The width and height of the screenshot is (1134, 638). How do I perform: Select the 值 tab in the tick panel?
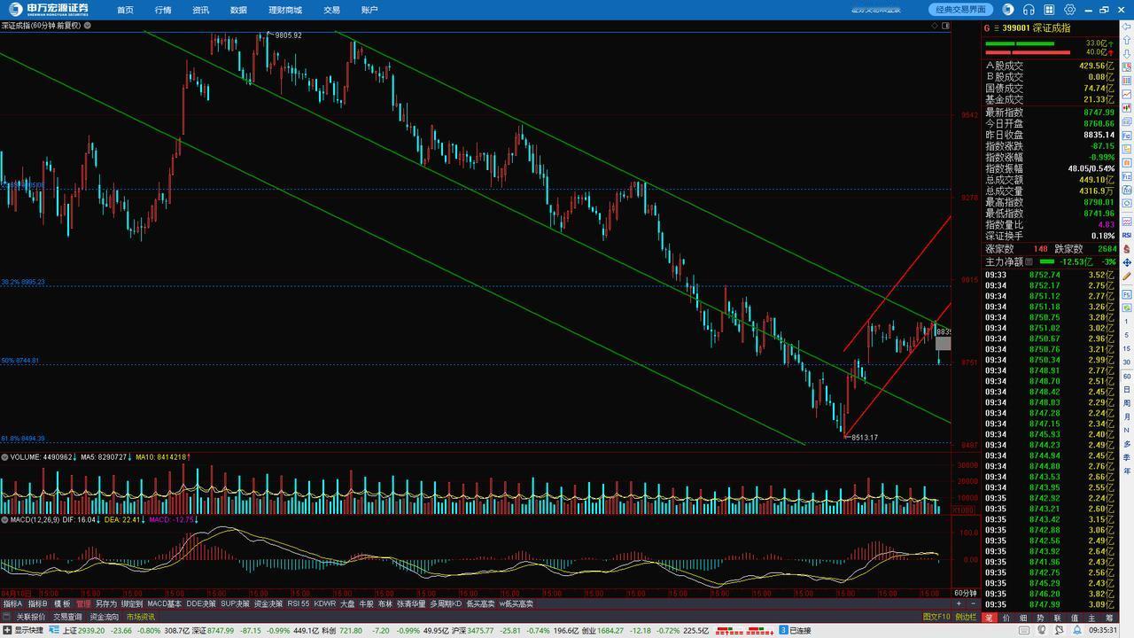[x=1075, y=618]
